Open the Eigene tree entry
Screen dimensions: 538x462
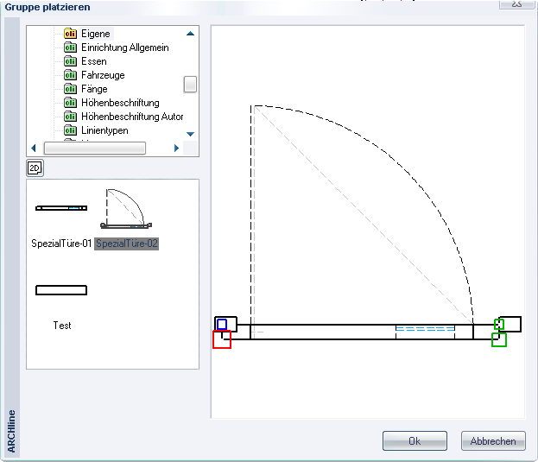pyautogui.click(x=96, y=34)
